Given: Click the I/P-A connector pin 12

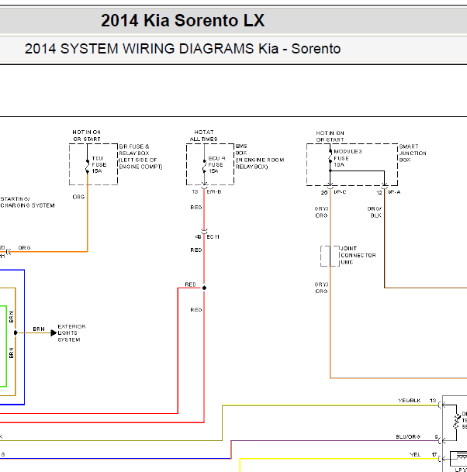Looking at the screenshot, I should click(384, 190).
